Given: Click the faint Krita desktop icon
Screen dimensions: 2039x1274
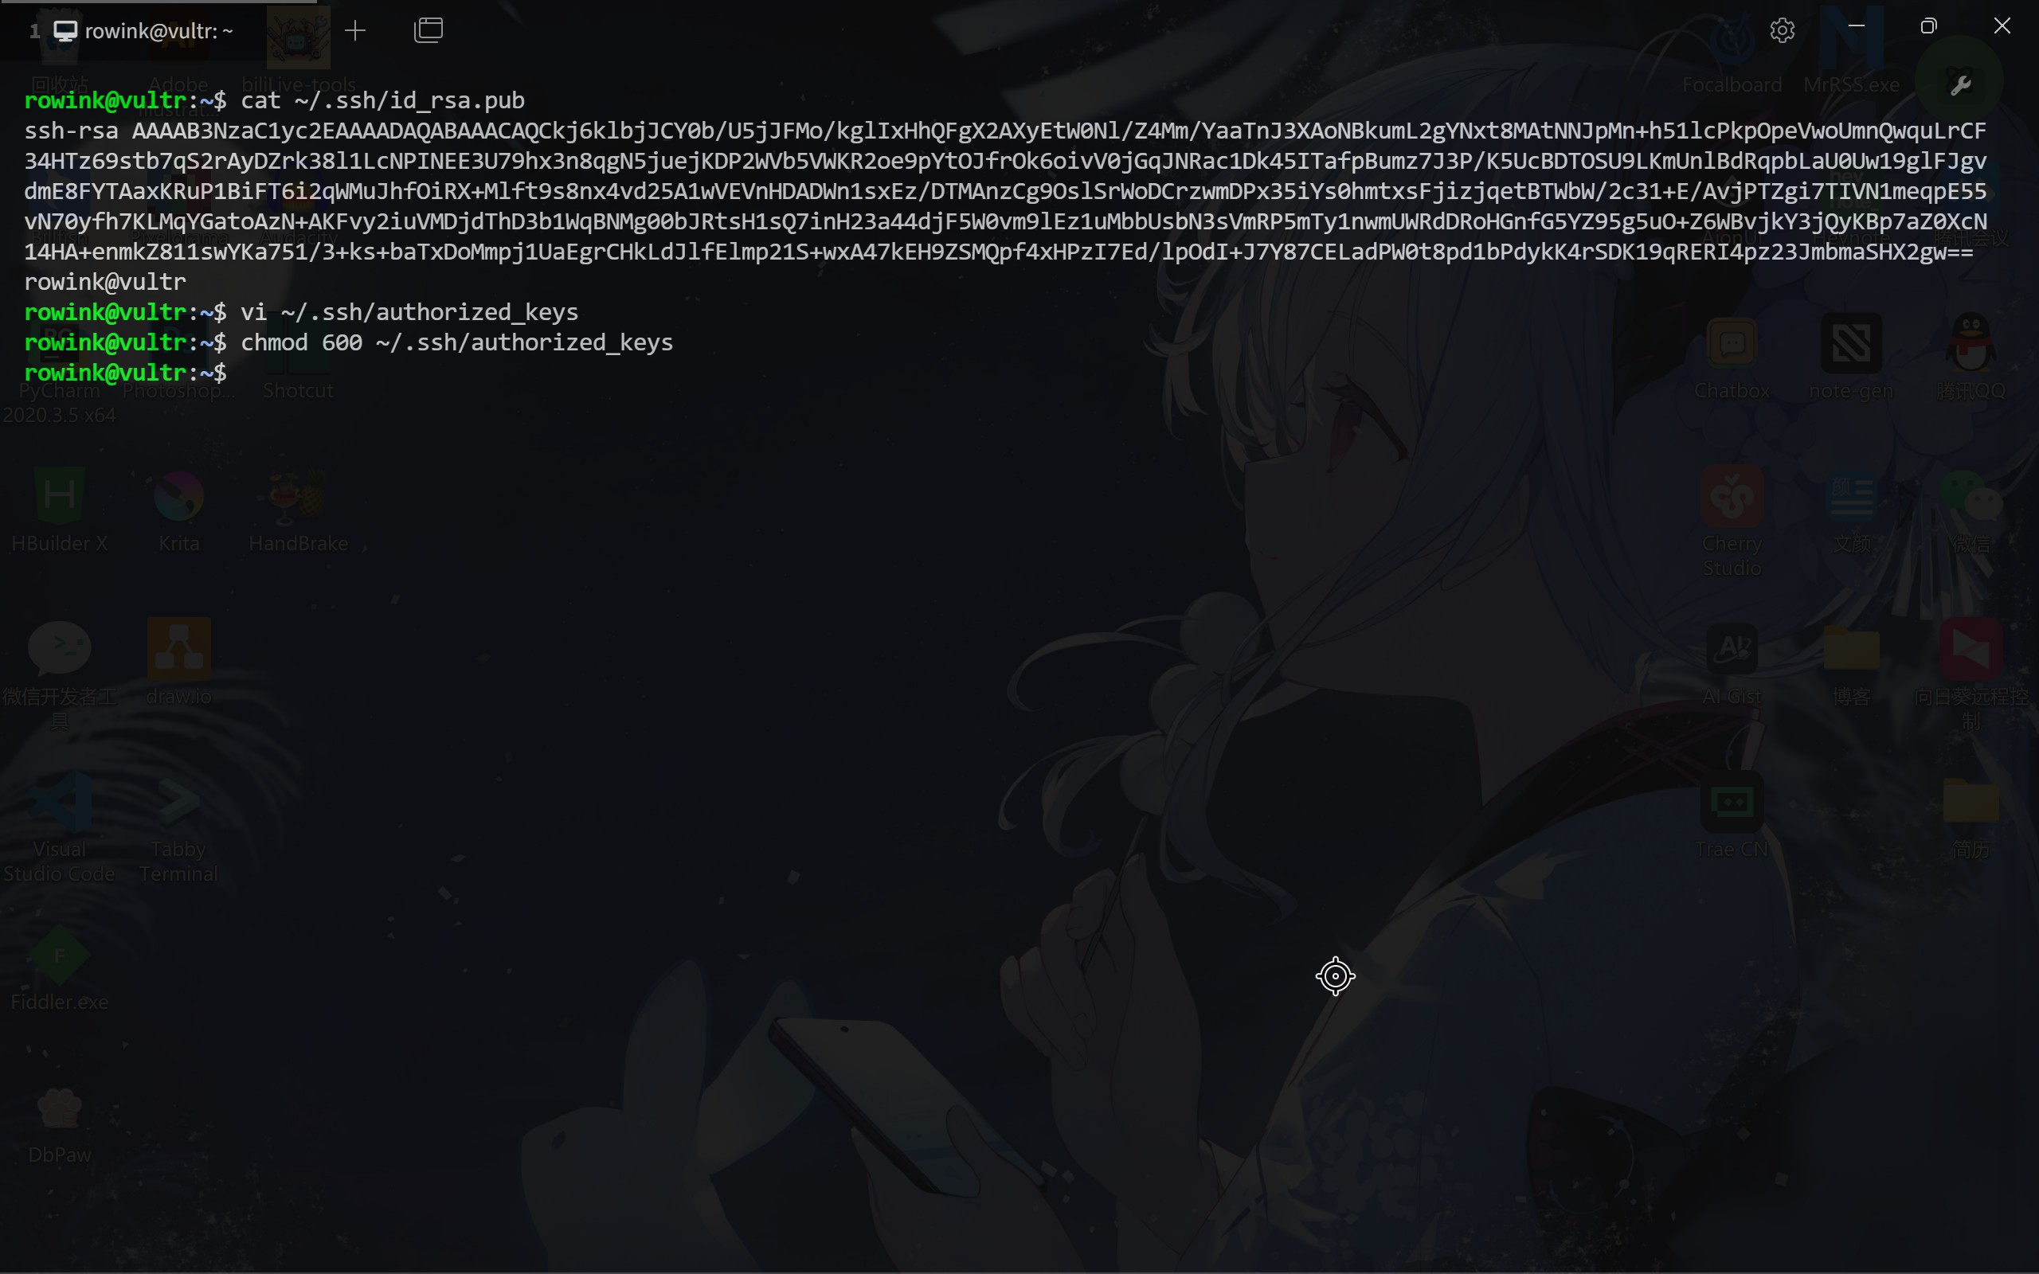Looking at the screenshot, I should click(x=178, y=497).
